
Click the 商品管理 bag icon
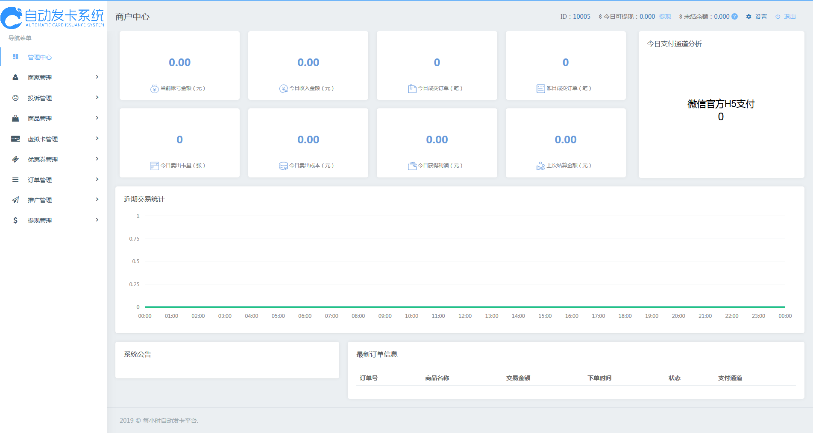15,118
